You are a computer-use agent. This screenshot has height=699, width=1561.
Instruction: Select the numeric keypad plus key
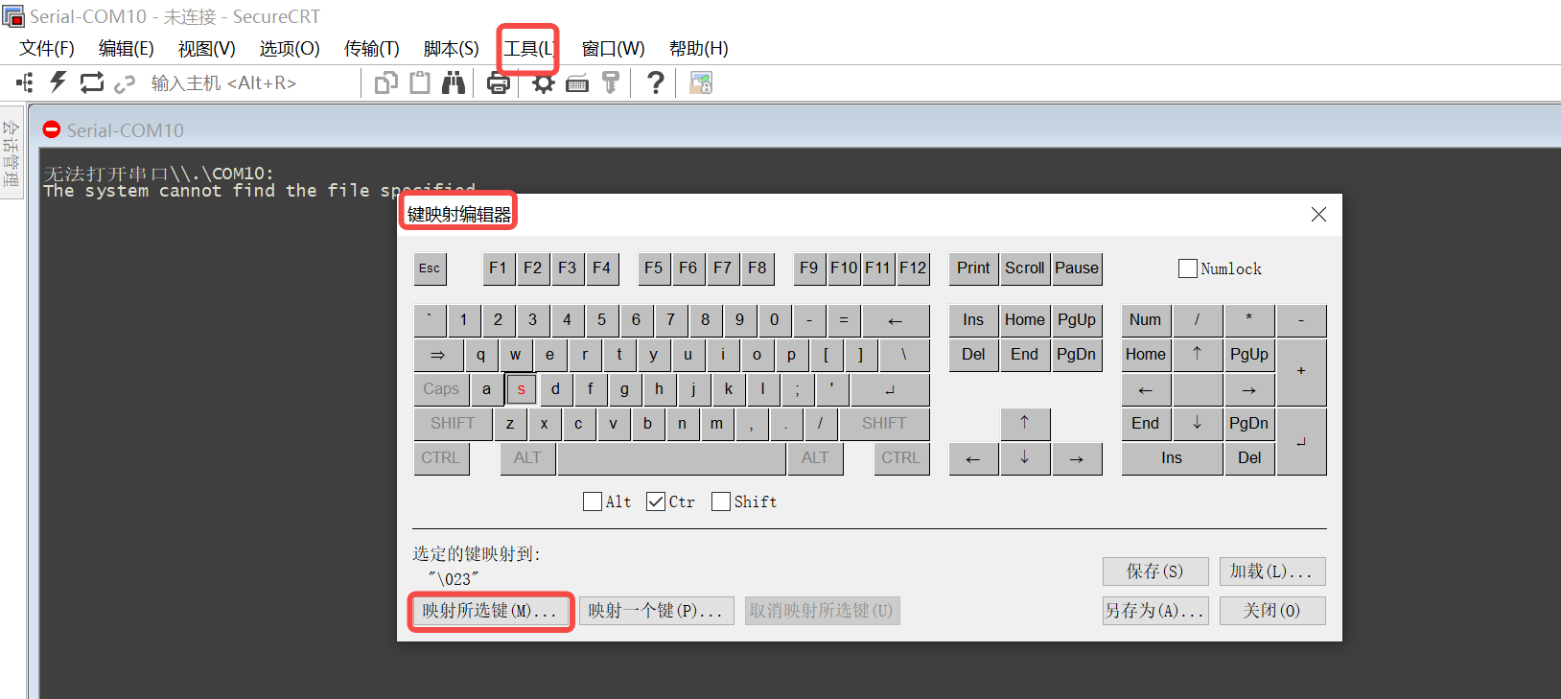click(1301, 372)
